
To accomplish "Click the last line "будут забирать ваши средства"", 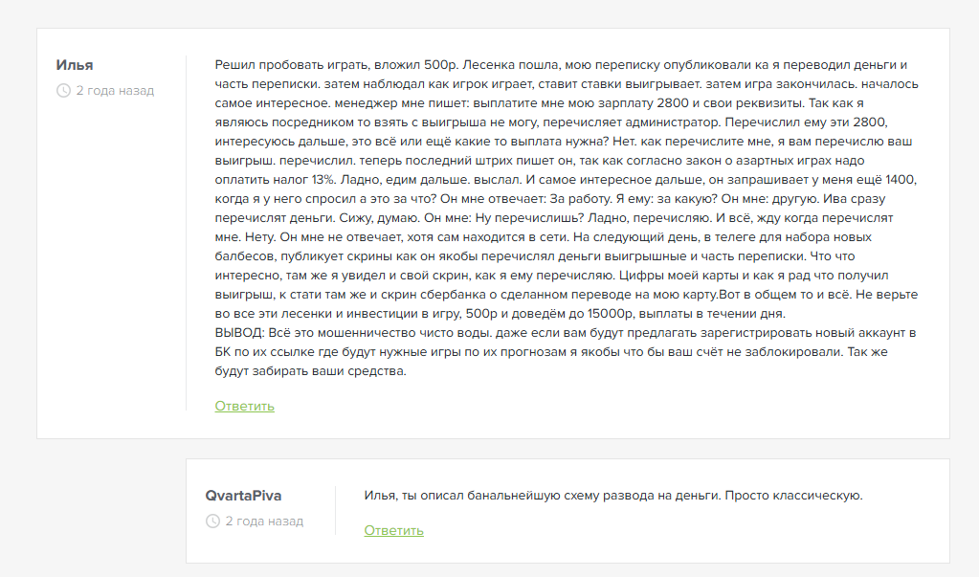I will tap(310, 371).
